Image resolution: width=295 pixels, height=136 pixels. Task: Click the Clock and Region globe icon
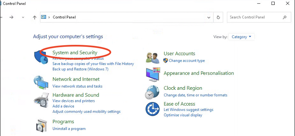[152, 92]
